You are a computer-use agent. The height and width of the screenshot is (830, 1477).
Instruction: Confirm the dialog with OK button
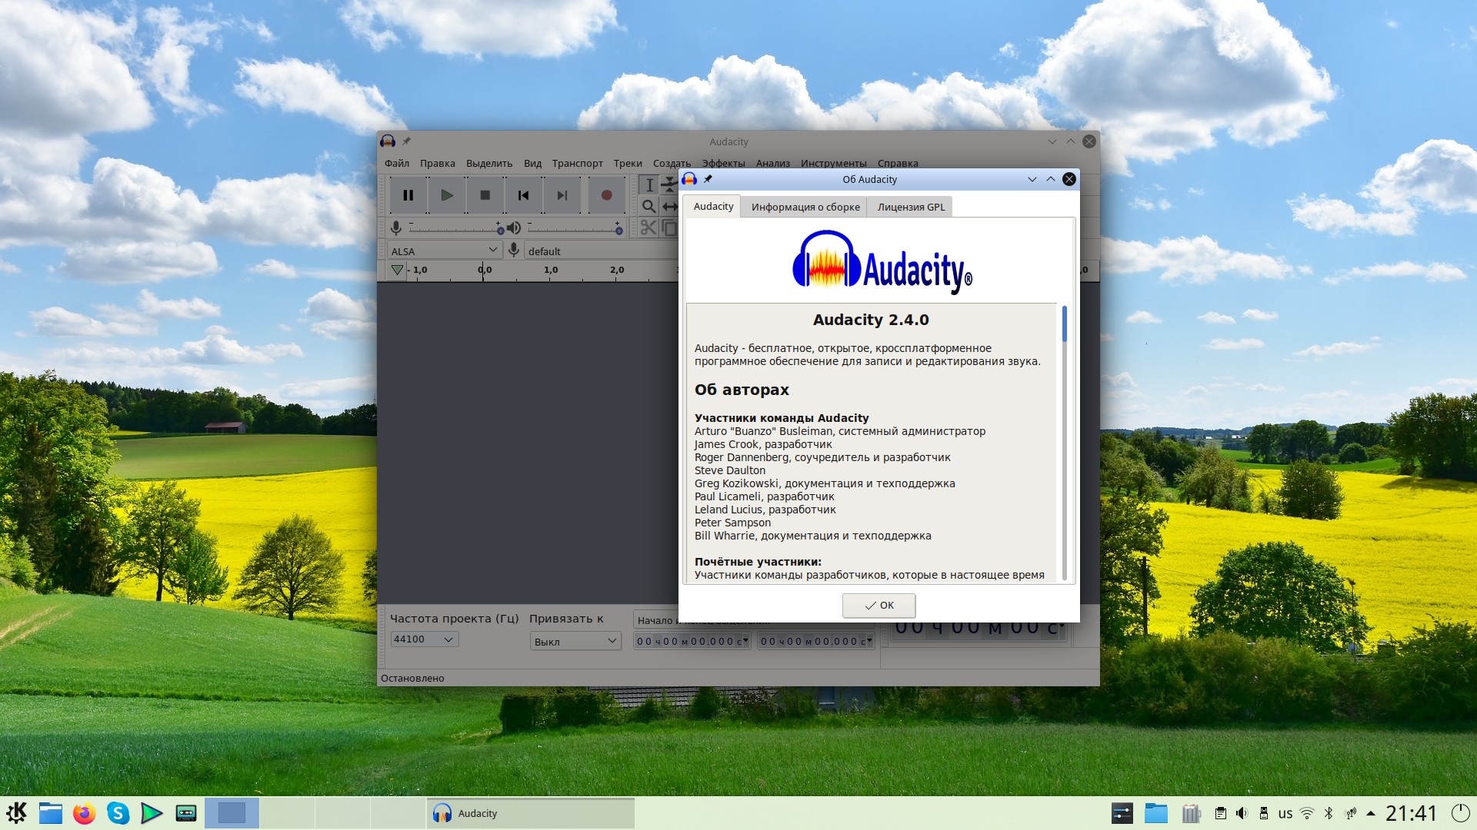point(879,606)
